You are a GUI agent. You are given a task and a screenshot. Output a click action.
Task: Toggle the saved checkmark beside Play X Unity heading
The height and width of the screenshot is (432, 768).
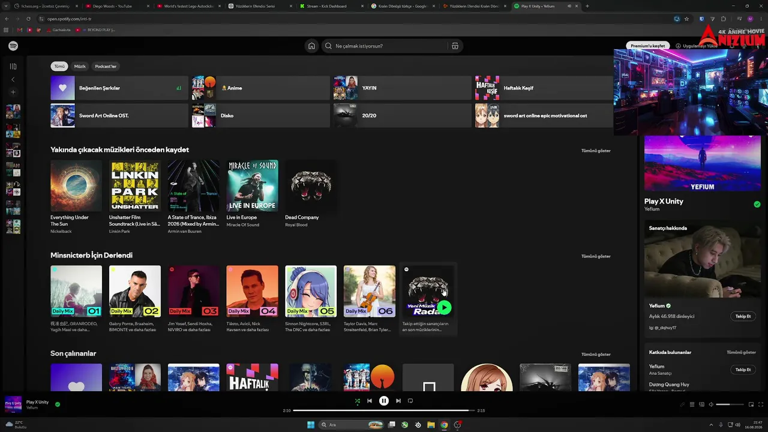(757, 205)
